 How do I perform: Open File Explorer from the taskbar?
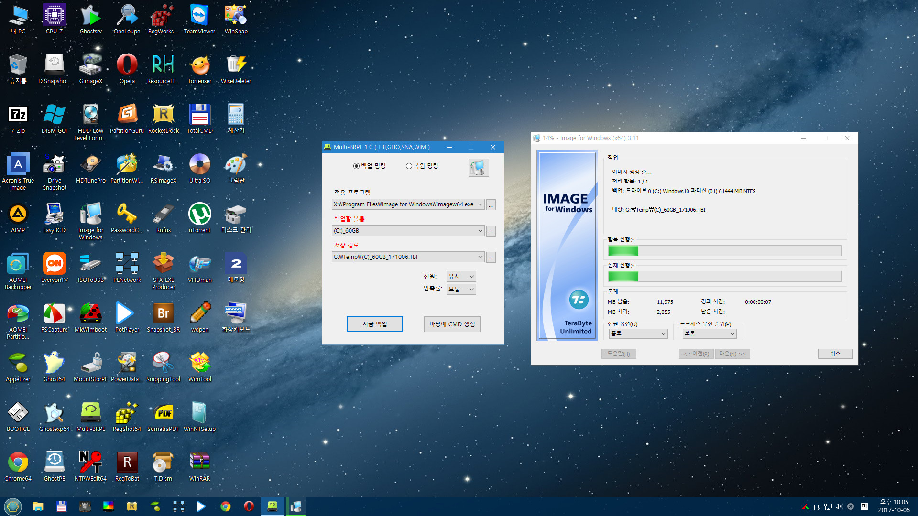pos(38,506)
